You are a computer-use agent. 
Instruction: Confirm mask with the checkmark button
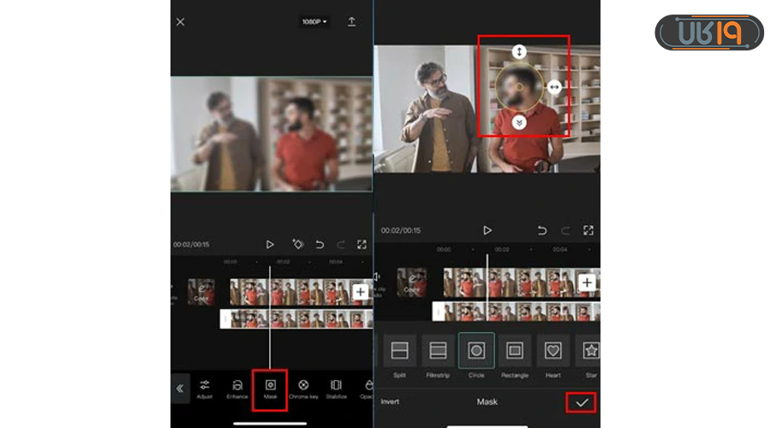coord(581,402)
